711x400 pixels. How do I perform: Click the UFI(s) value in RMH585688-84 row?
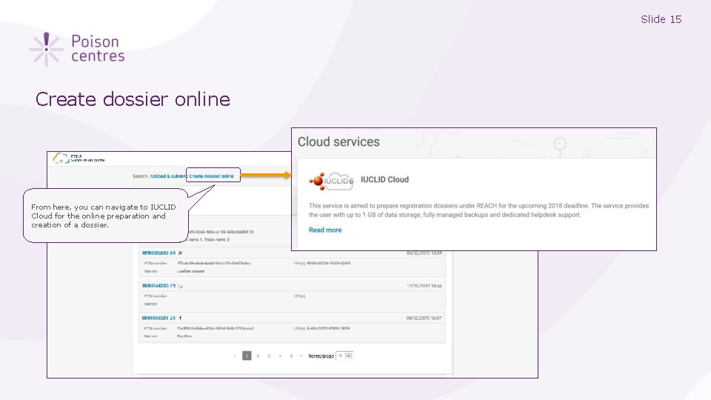[329, 263]
